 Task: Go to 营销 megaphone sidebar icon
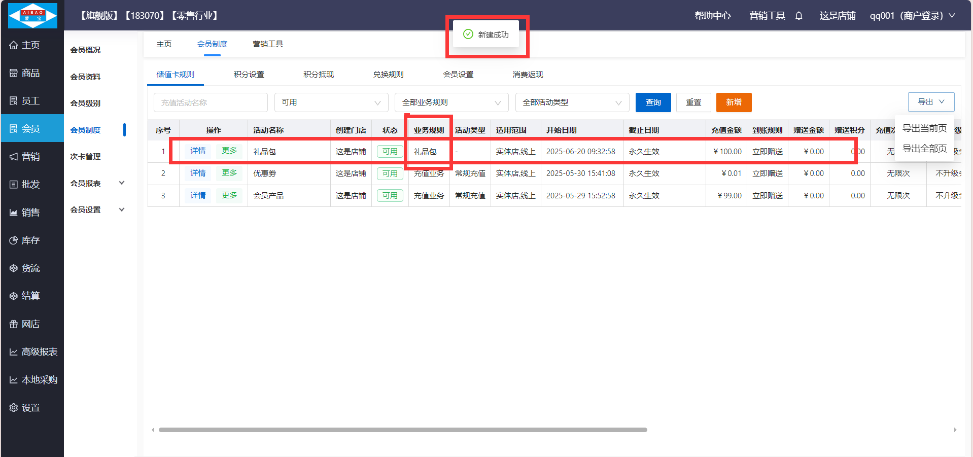tap(14, 157)
